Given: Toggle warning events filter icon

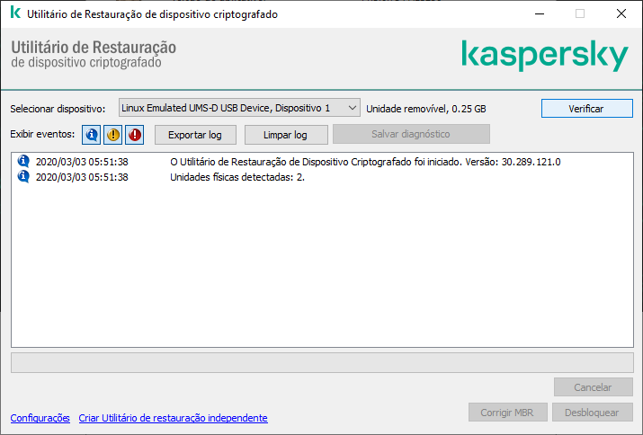Looking at the screenshot, I should tap(112, 135).
